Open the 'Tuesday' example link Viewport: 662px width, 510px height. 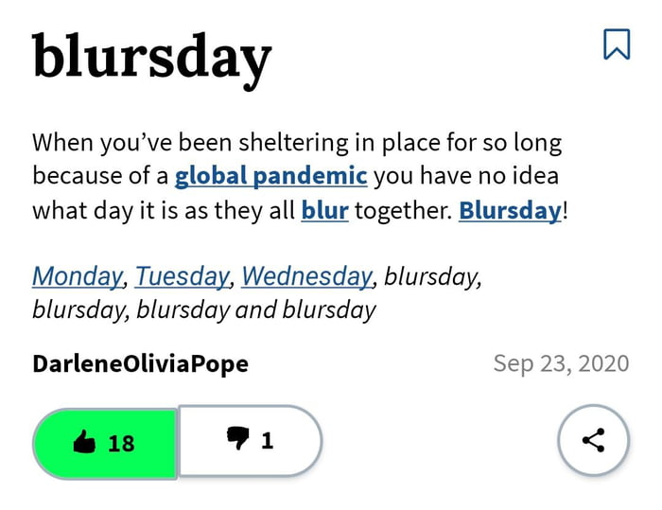[x=182, y=275]
